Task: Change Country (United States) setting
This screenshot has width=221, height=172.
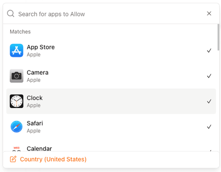Action: 53,159
